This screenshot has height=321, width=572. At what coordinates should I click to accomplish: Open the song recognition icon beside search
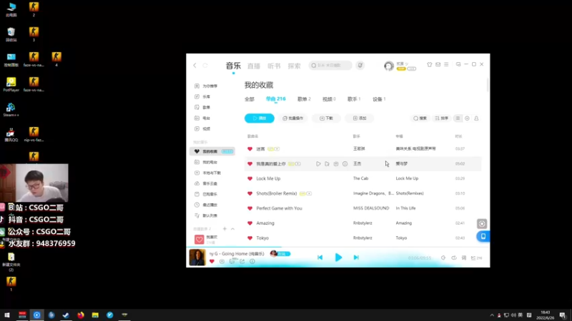pyautogui.click(x=360, y=65)
